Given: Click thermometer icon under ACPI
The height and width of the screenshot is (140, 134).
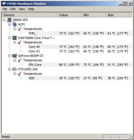Looking at the screenshot, I should point(20,29).
